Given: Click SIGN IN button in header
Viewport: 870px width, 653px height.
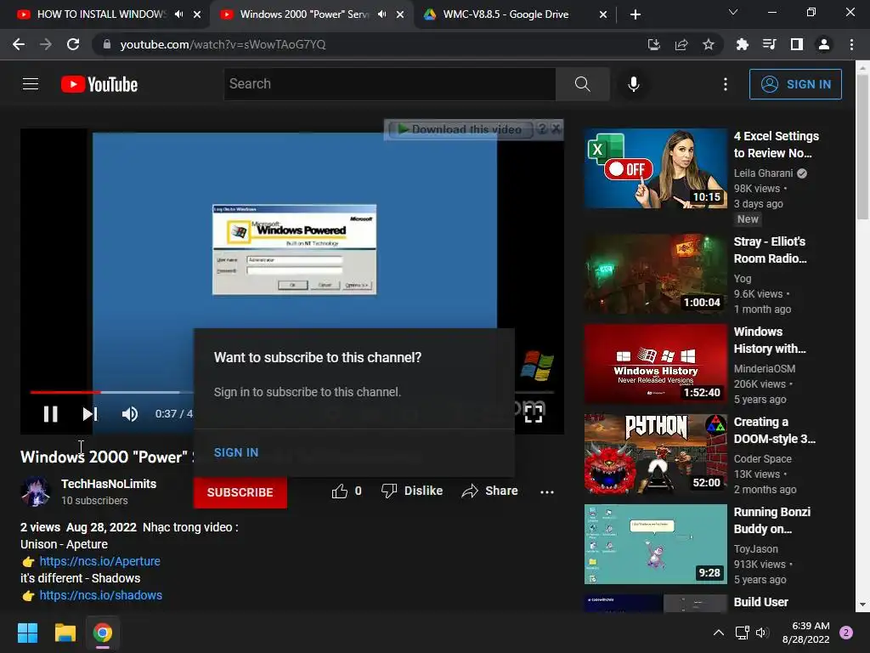Looking at the screenshot, I should (x=795, y=84).
